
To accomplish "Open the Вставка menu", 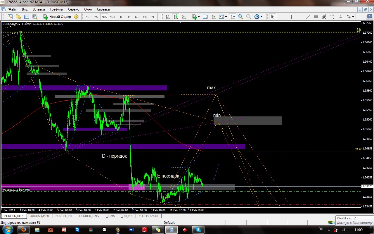I will (39, 9).
